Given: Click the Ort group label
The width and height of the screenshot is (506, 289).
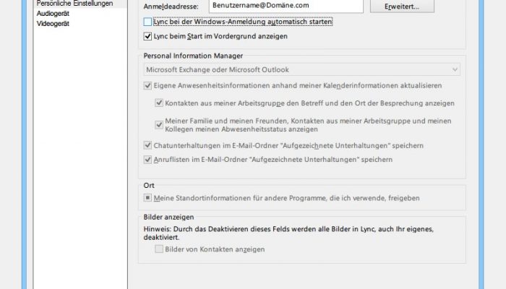Looking at the screenshot, I should [x=149, y=186].
